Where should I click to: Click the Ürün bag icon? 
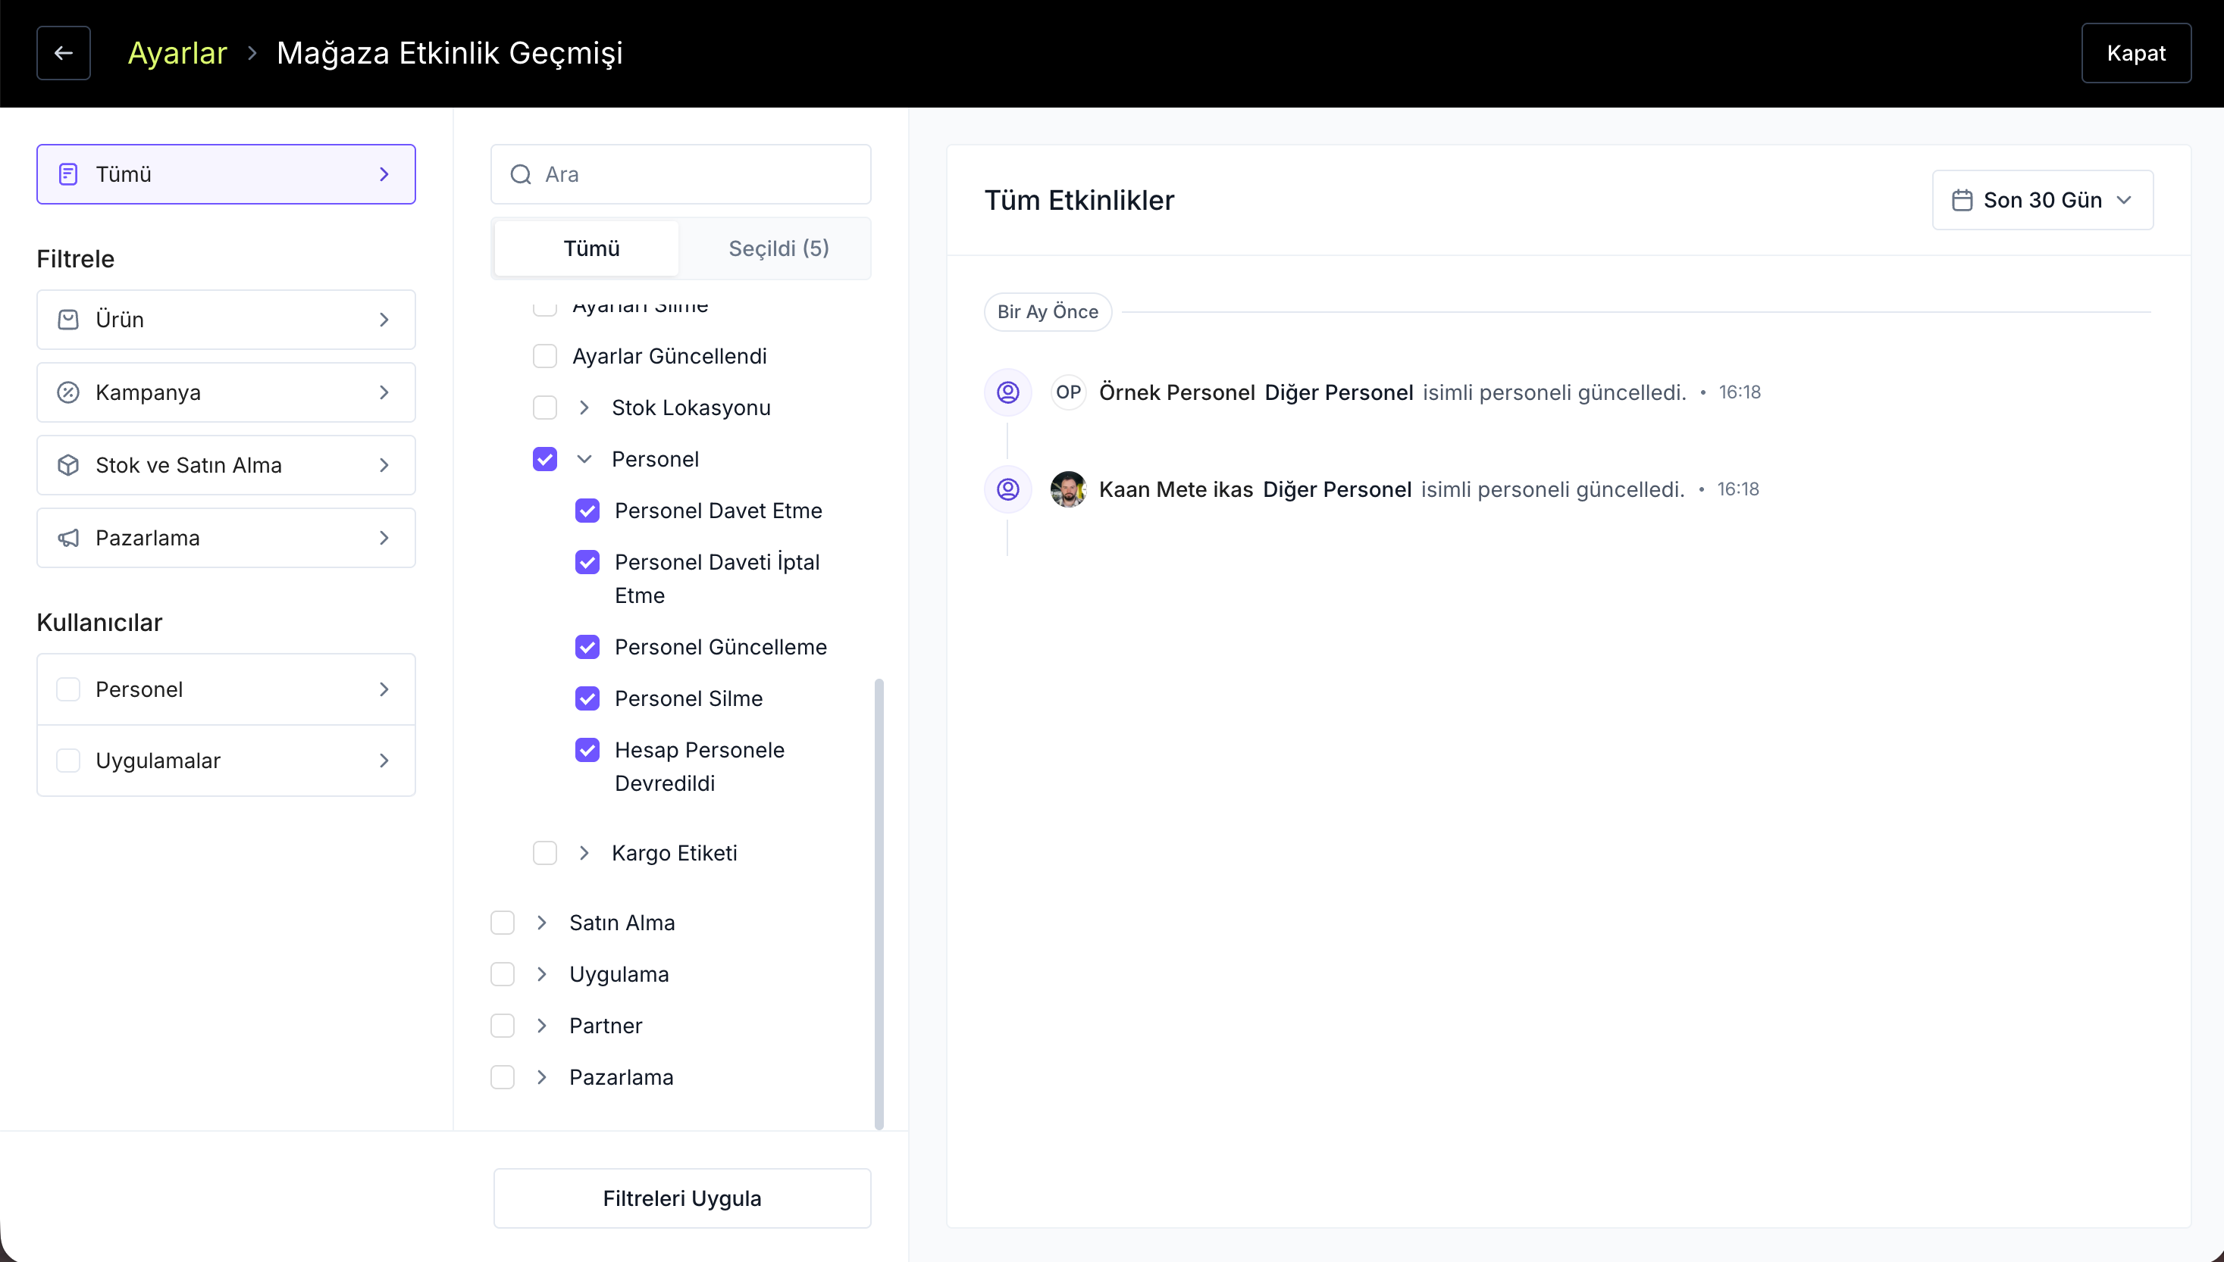pyautogui.click(x=68, y=320)
